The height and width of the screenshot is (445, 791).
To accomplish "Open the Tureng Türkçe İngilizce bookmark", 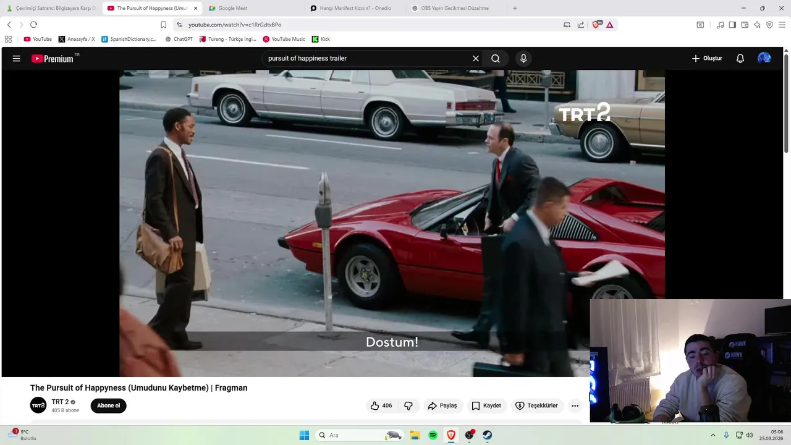I will [x=227, y=39].
